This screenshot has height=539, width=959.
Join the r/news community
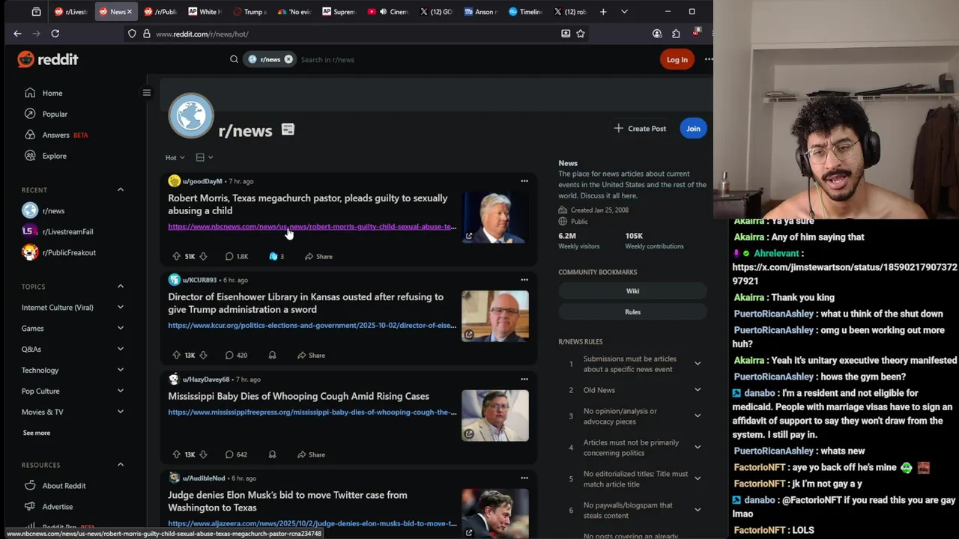click(693, 129)
